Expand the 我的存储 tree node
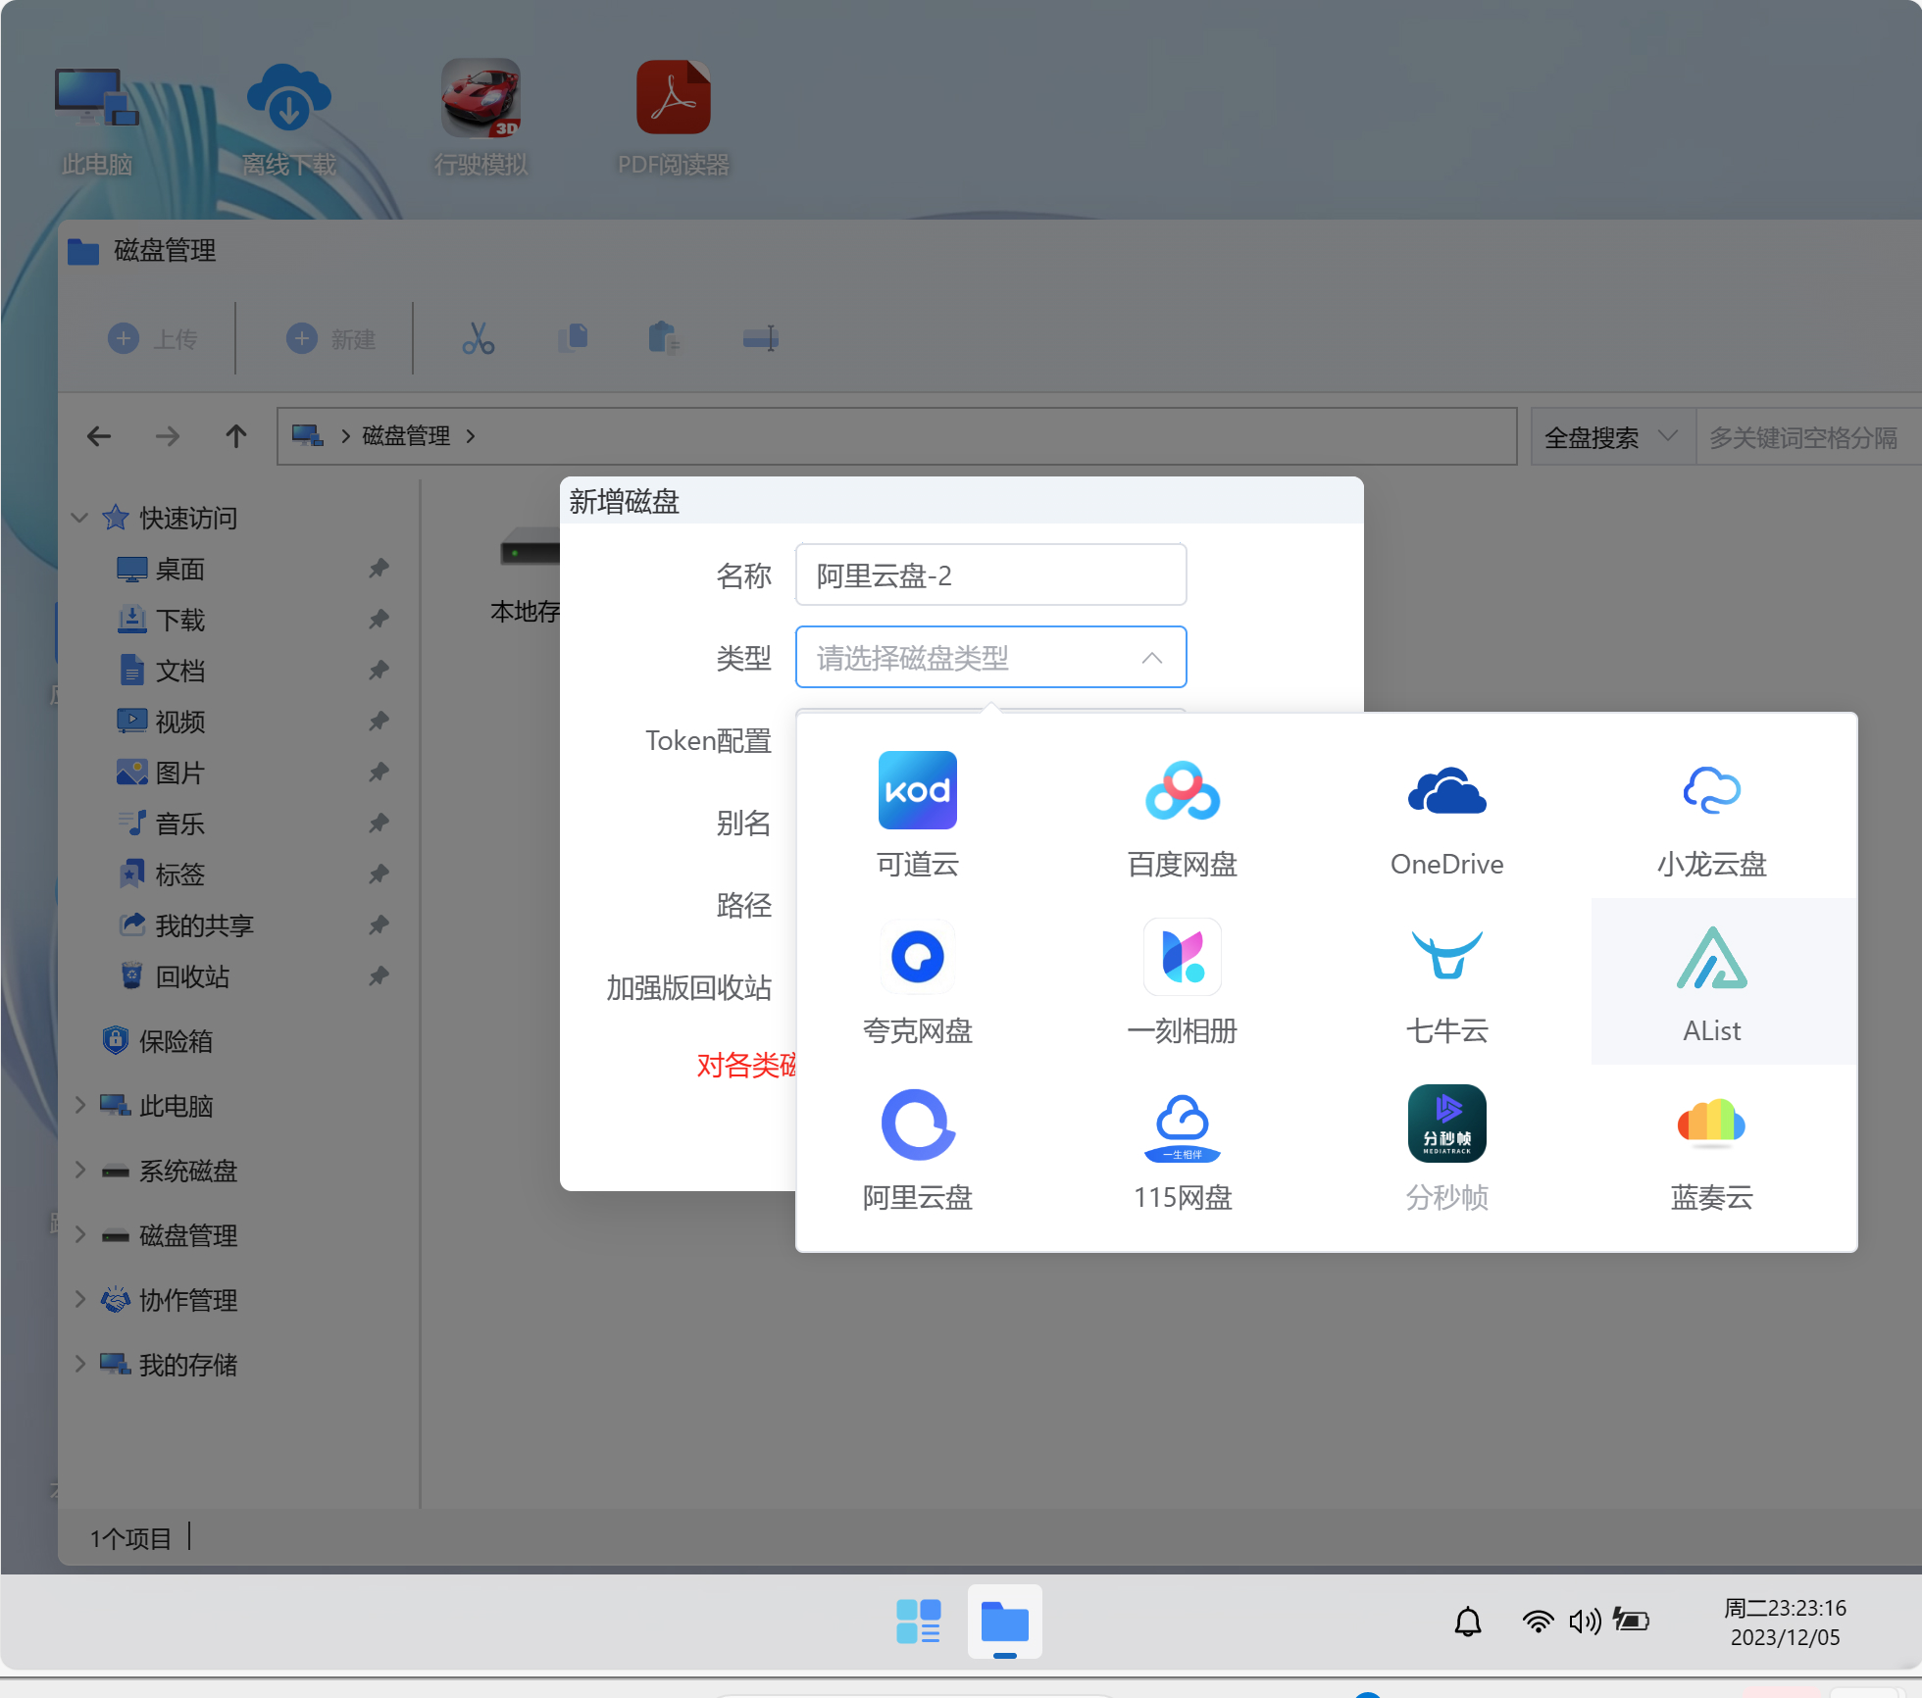Screen dimensions: 1922x1698 pyautogui.click(x=80, y=1365)
